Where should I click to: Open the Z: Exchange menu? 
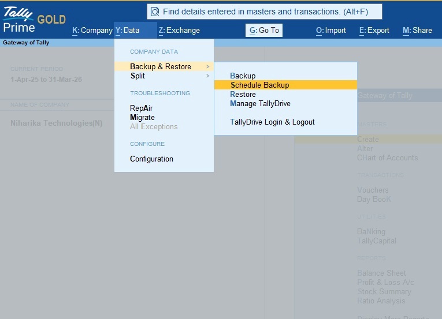[179, 30]
